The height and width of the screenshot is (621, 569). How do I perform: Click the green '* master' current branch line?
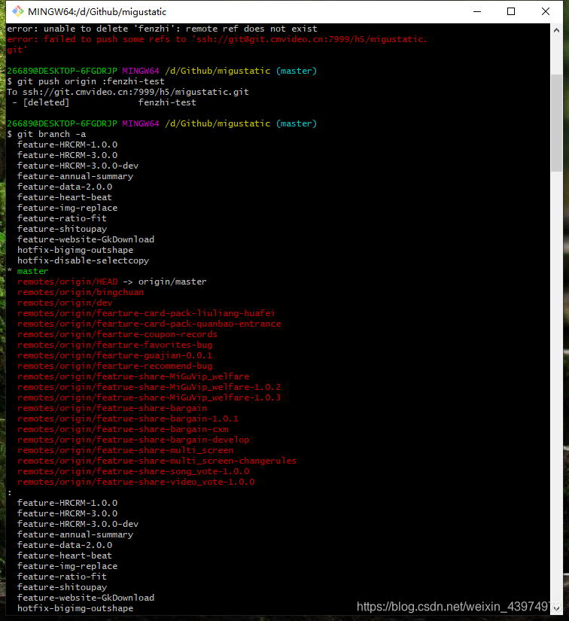coord(28,271)
